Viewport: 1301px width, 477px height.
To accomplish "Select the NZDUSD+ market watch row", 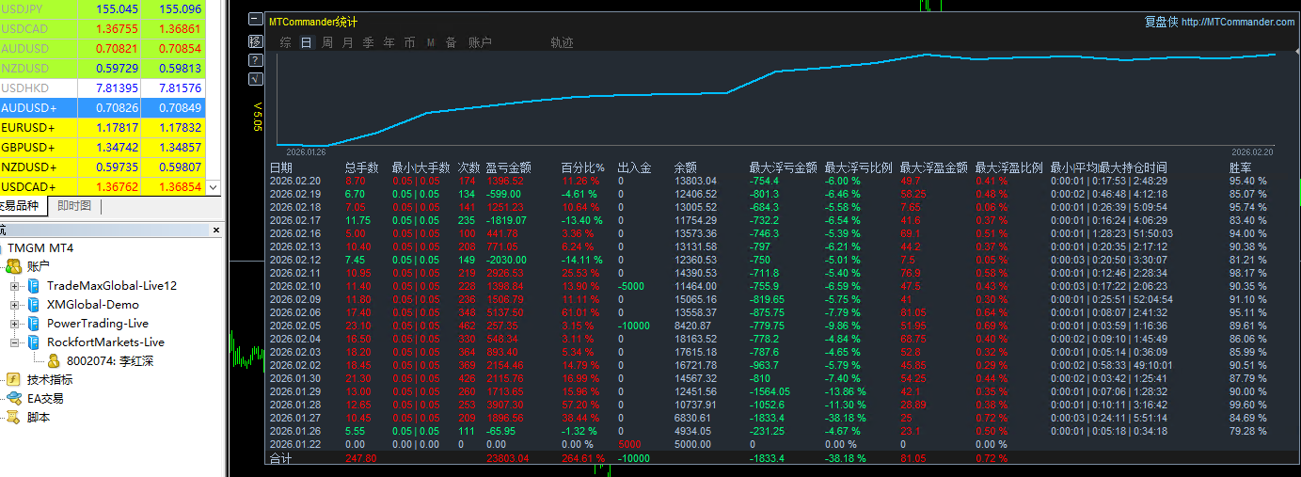I will click(x=103, y=167).
